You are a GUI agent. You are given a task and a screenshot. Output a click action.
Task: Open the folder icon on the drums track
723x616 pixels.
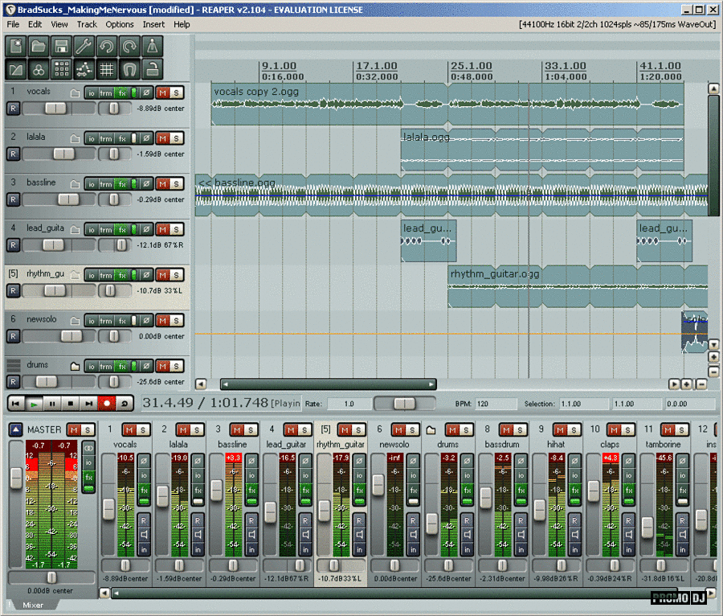(75, 366)
